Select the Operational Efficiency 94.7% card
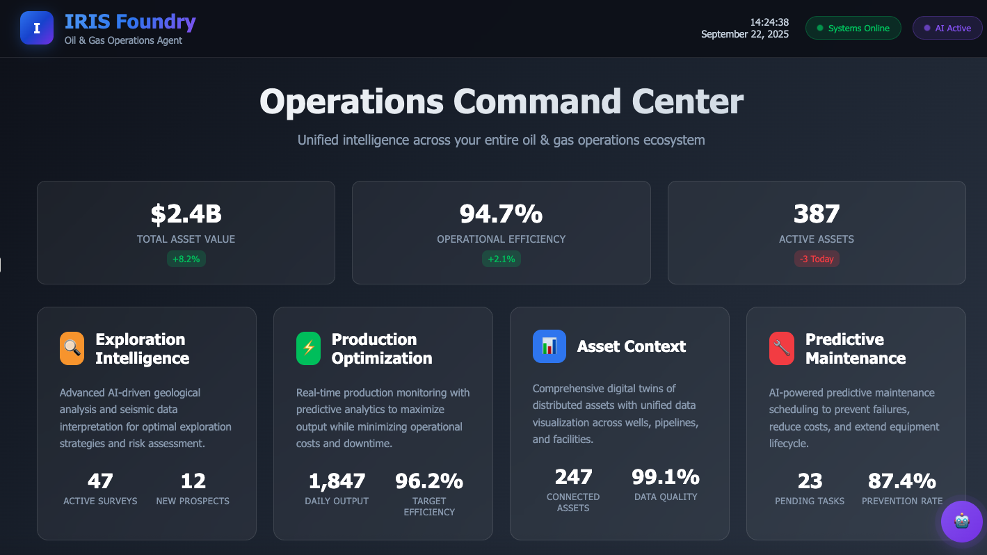This screenshot has height=555, width=987. click(x=501, y=232)
